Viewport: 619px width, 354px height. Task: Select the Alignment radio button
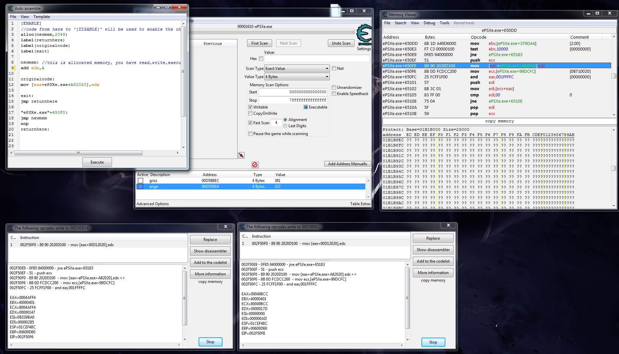click(285, 120)
